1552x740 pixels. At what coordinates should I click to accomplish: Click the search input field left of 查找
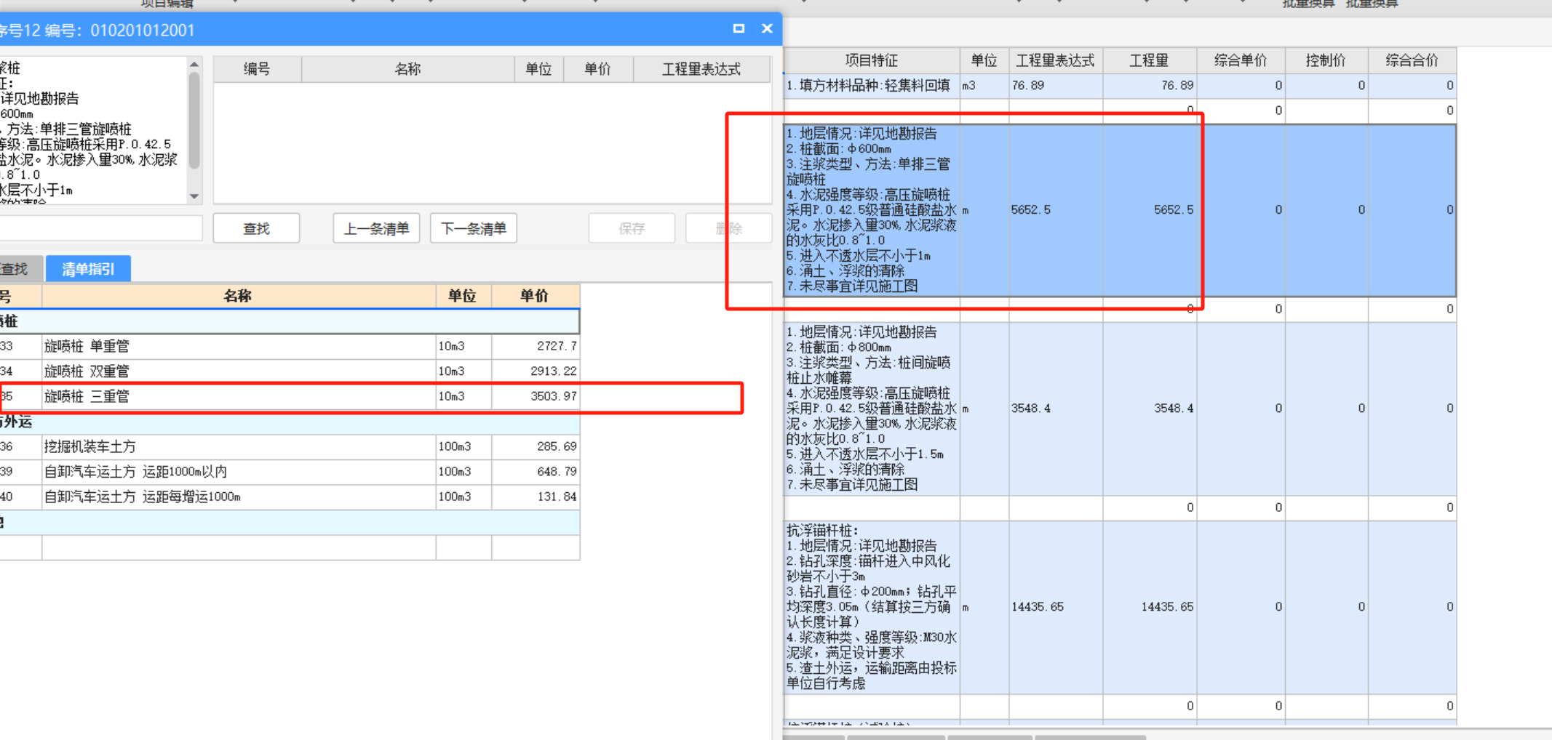pos(101,228)
